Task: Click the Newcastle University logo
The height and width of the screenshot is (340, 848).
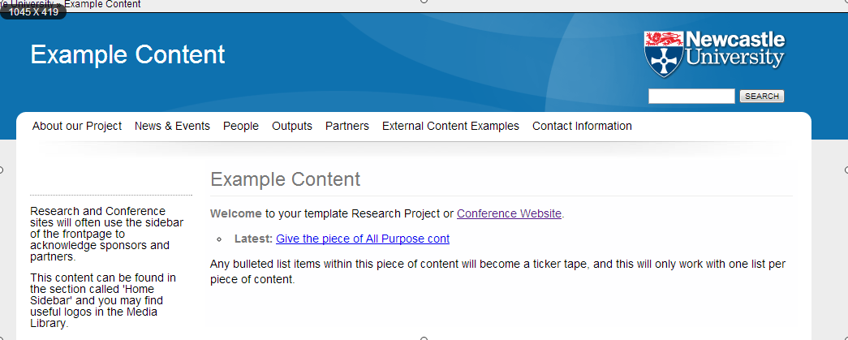Action: click(714, 54)
